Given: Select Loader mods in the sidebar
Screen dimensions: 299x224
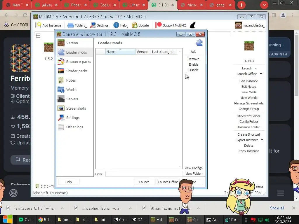Looking at the screenshot, I should [x=75, y=52].
